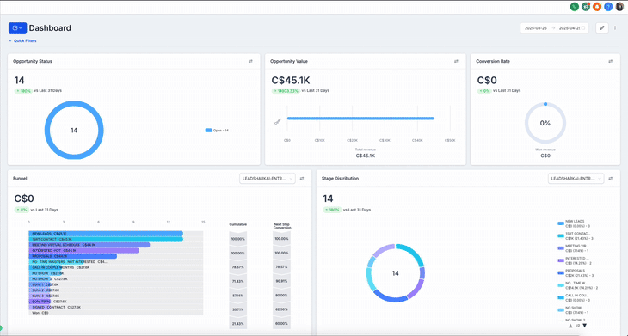Click the Cumulative column header
The height and width of the screenshot is (336, 628).
tap(238, 224)
